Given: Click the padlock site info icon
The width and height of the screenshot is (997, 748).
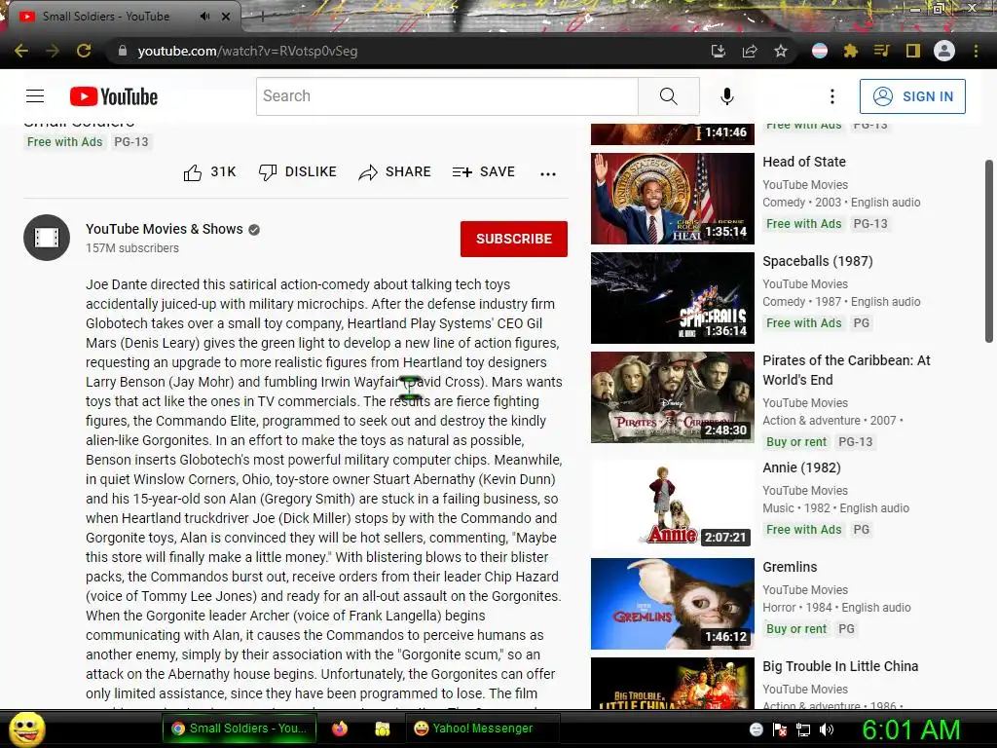Looking at the screenshot, I should [123, 51].
